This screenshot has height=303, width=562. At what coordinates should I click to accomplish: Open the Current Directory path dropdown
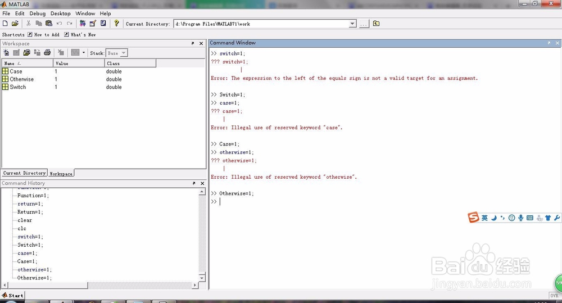(x=352, y=24)
